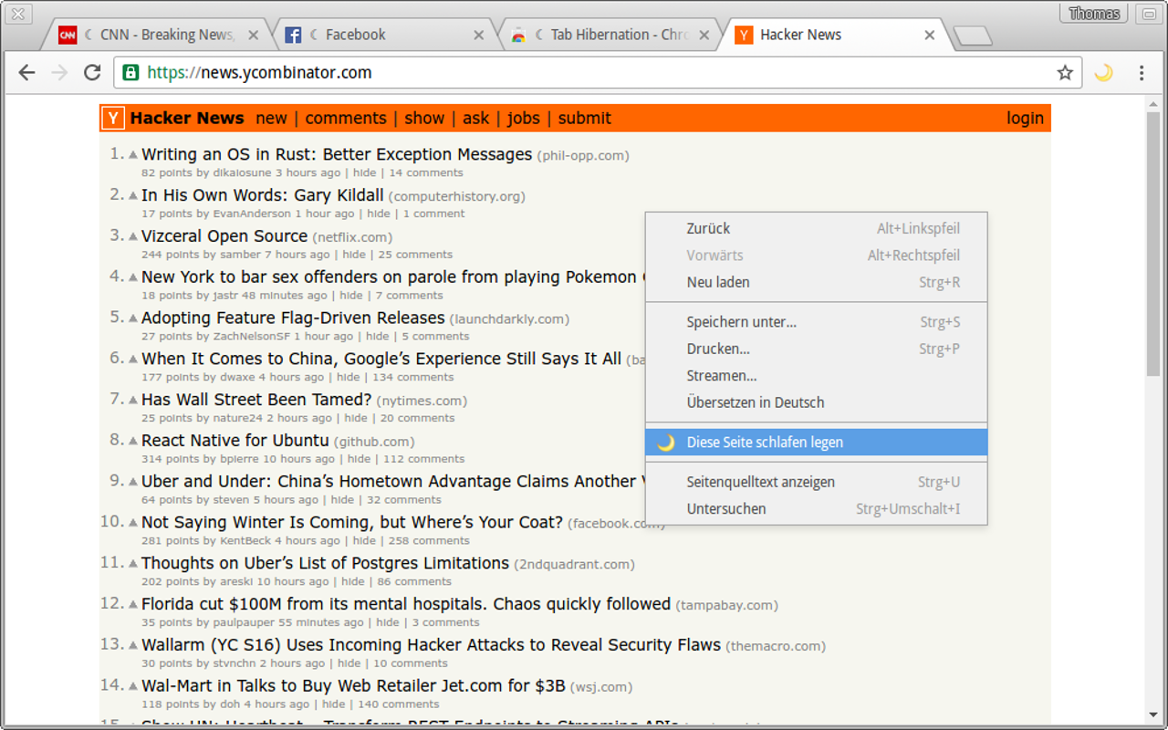Upvote 'Writing an OS in Rust' story
This screenshot has height=730, width=1168.
tap(133, 155)
